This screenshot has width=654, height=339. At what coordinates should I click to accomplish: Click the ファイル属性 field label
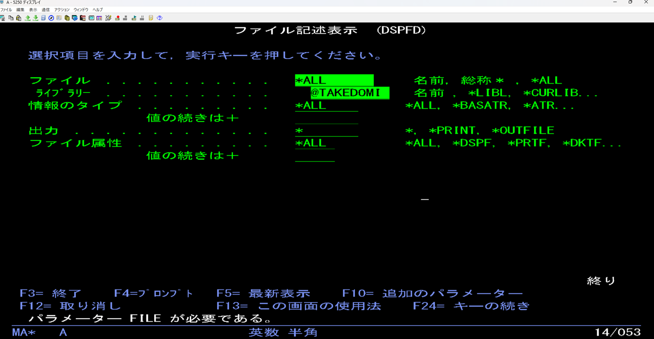pos(75,143)
